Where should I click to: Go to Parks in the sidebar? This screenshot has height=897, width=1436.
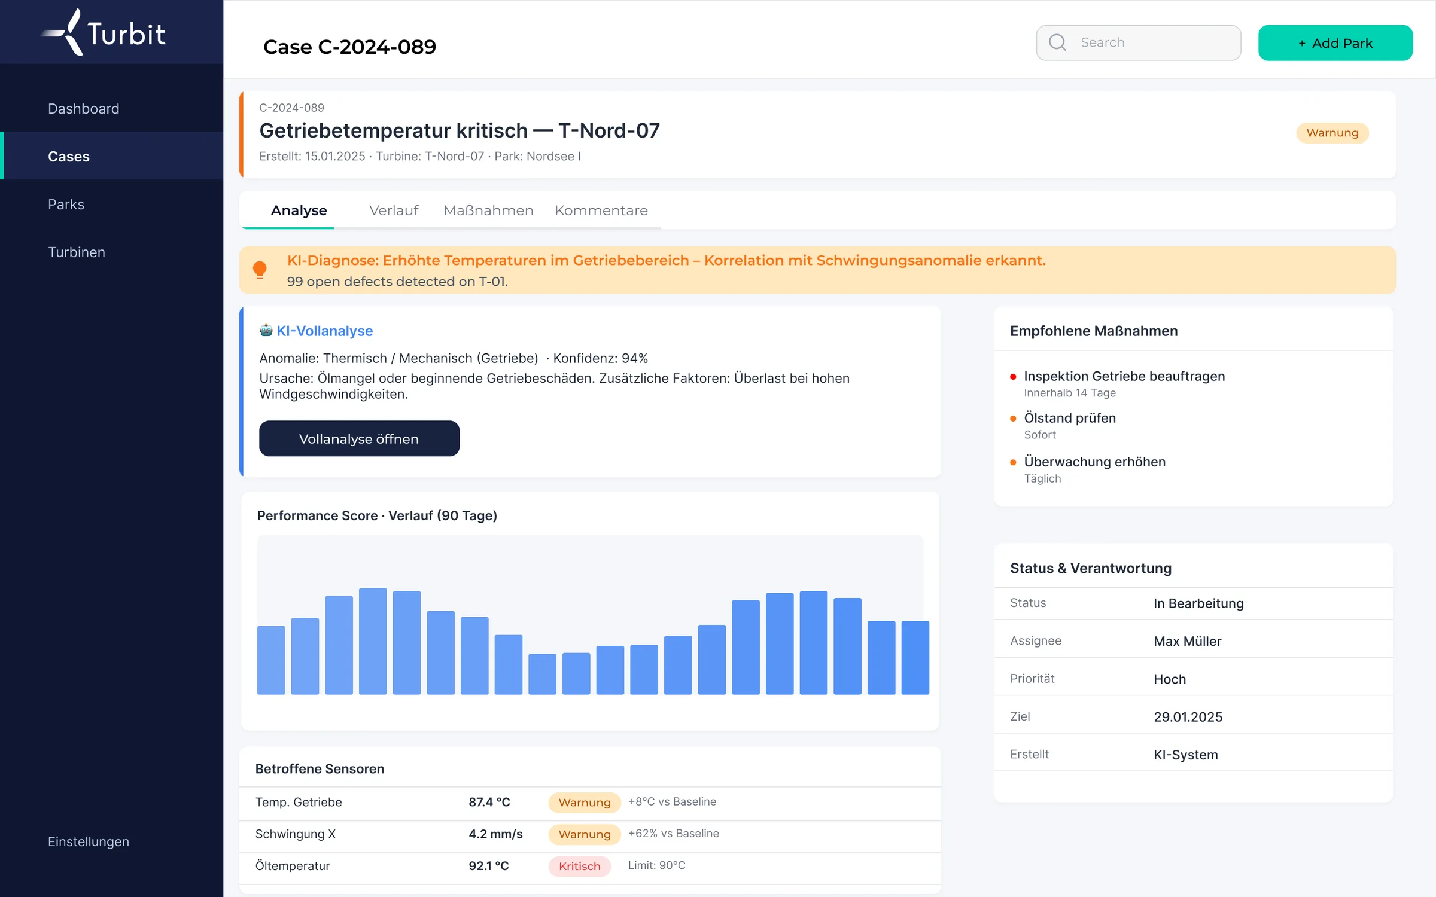click(x=66, y=204)
